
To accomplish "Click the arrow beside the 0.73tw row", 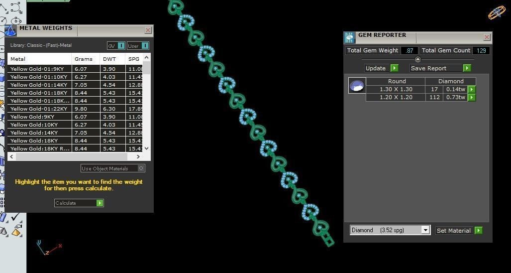I will click(472, 98).
